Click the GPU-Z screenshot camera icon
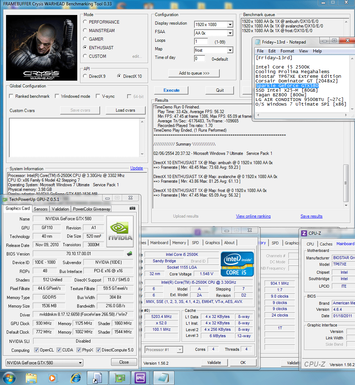Image resolution: width=355 pixels, height=385 pixels. pos(132,208)
